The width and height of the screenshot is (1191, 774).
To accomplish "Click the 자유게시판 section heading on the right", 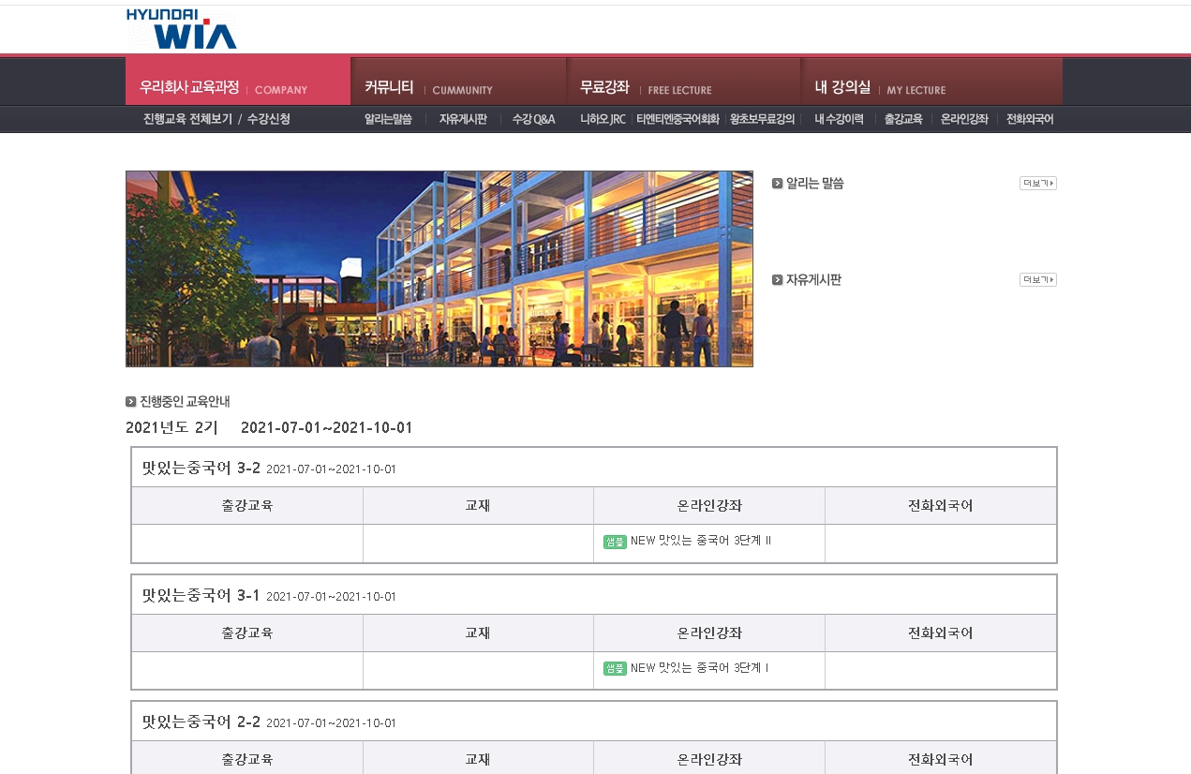I will [813, 279].
